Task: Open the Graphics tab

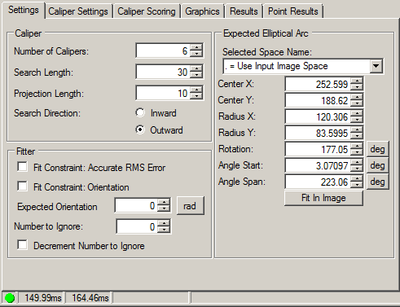Action: point(202,11)
